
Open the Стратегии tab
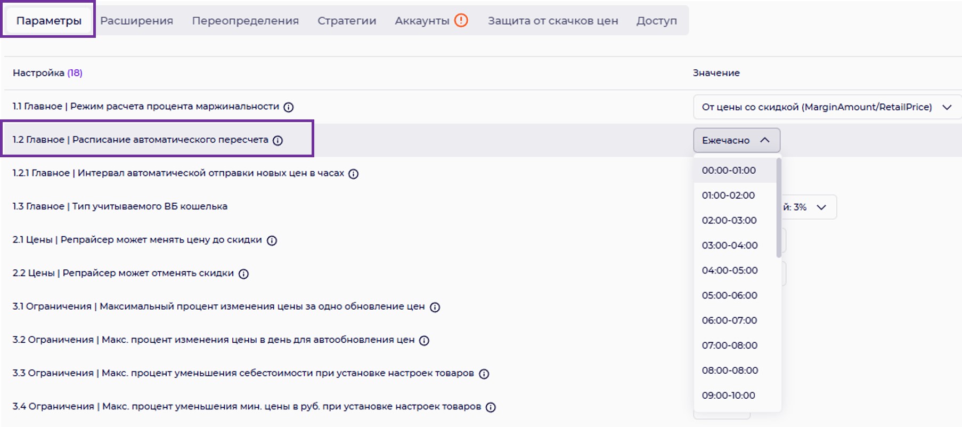tap(347, 21)
